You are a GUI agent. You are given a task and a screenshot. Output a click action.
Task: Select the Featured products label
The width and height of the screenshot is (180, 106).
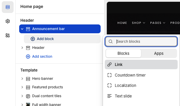tap(48, 87)
